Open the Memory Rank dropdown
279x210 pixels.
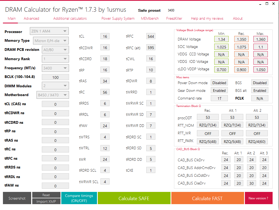[55, 59]
